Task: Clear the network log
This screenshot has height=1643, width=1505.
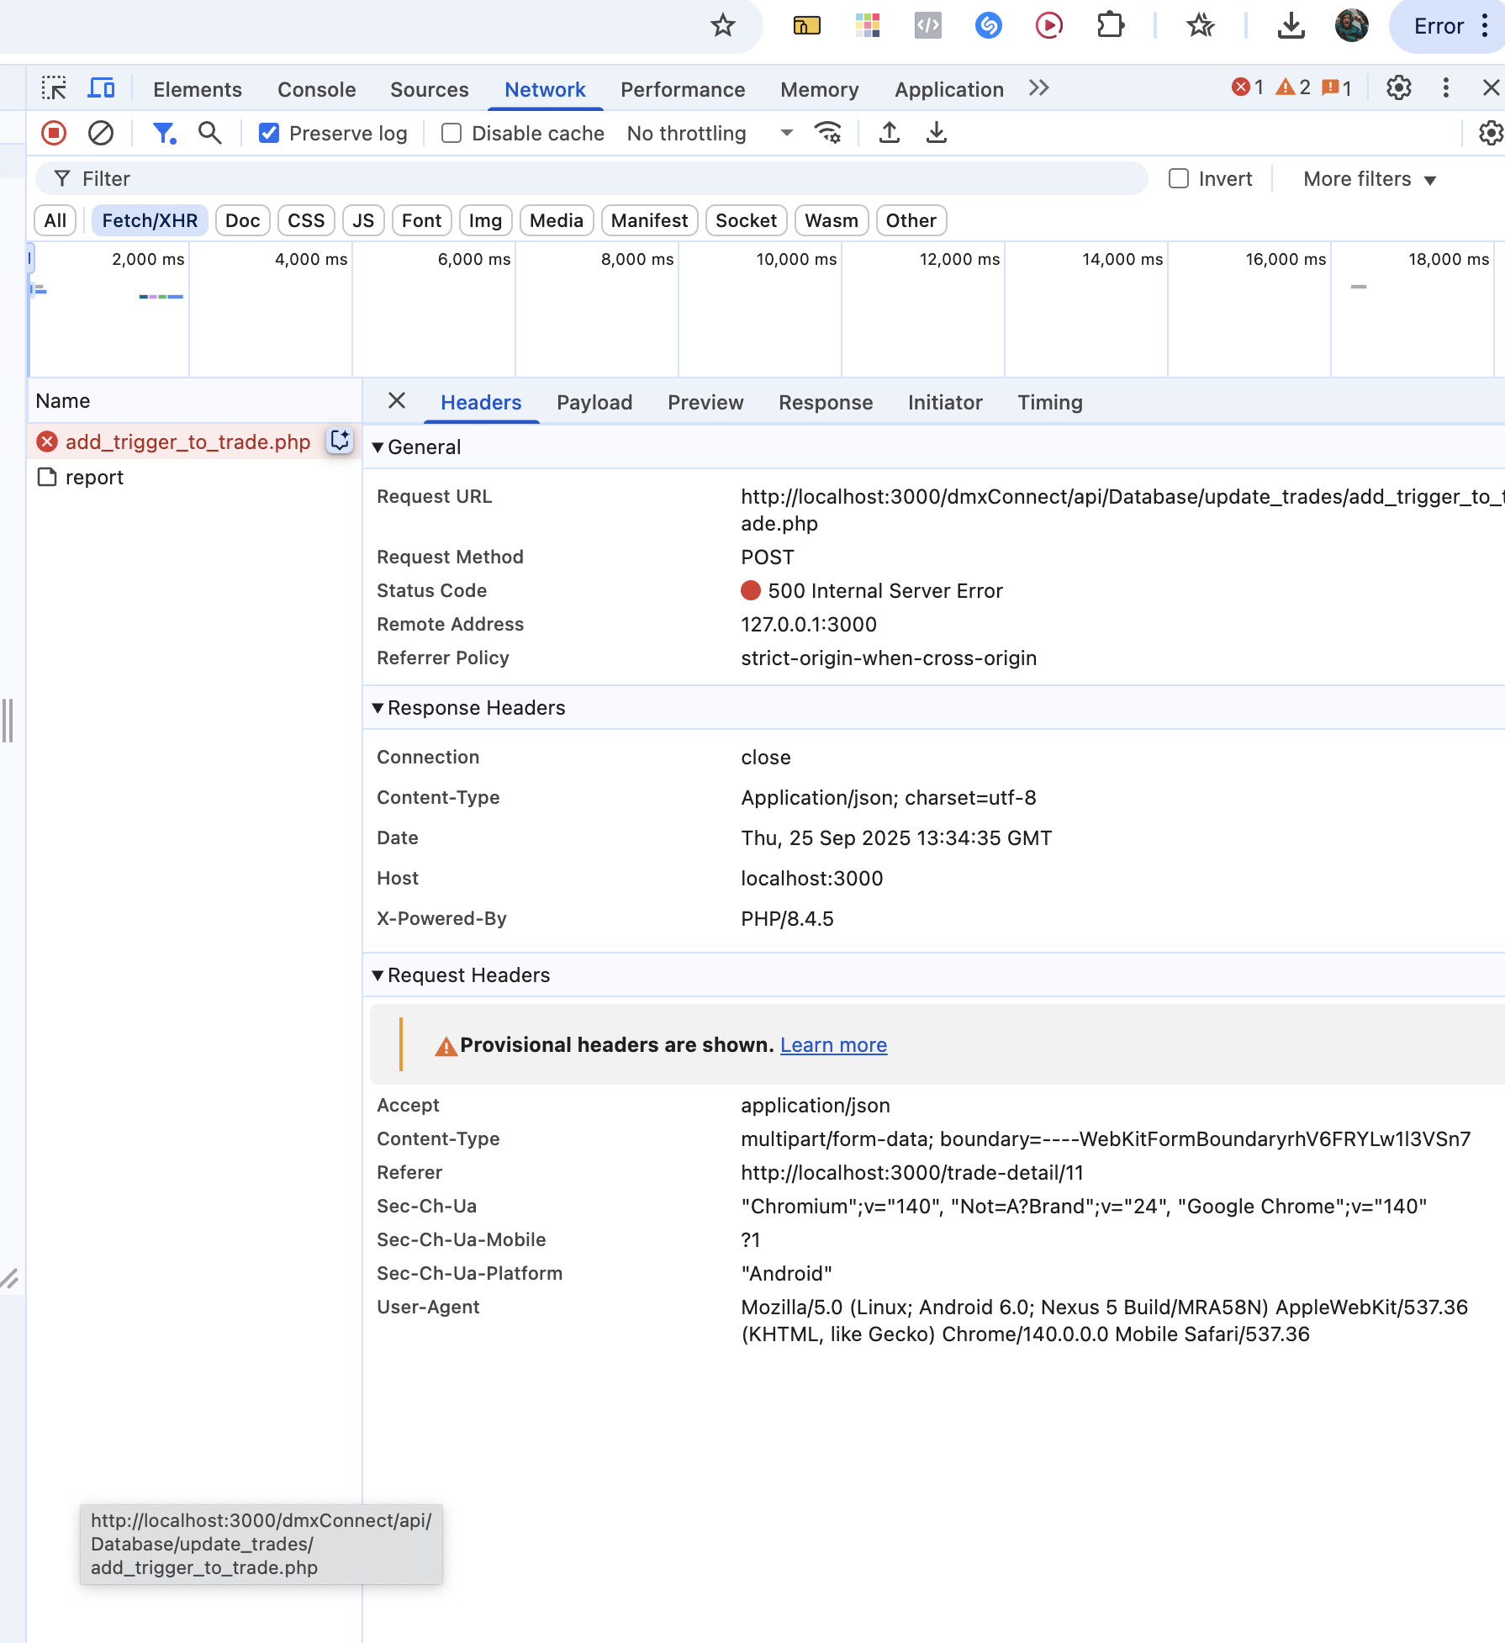Action: coord(101,133)
